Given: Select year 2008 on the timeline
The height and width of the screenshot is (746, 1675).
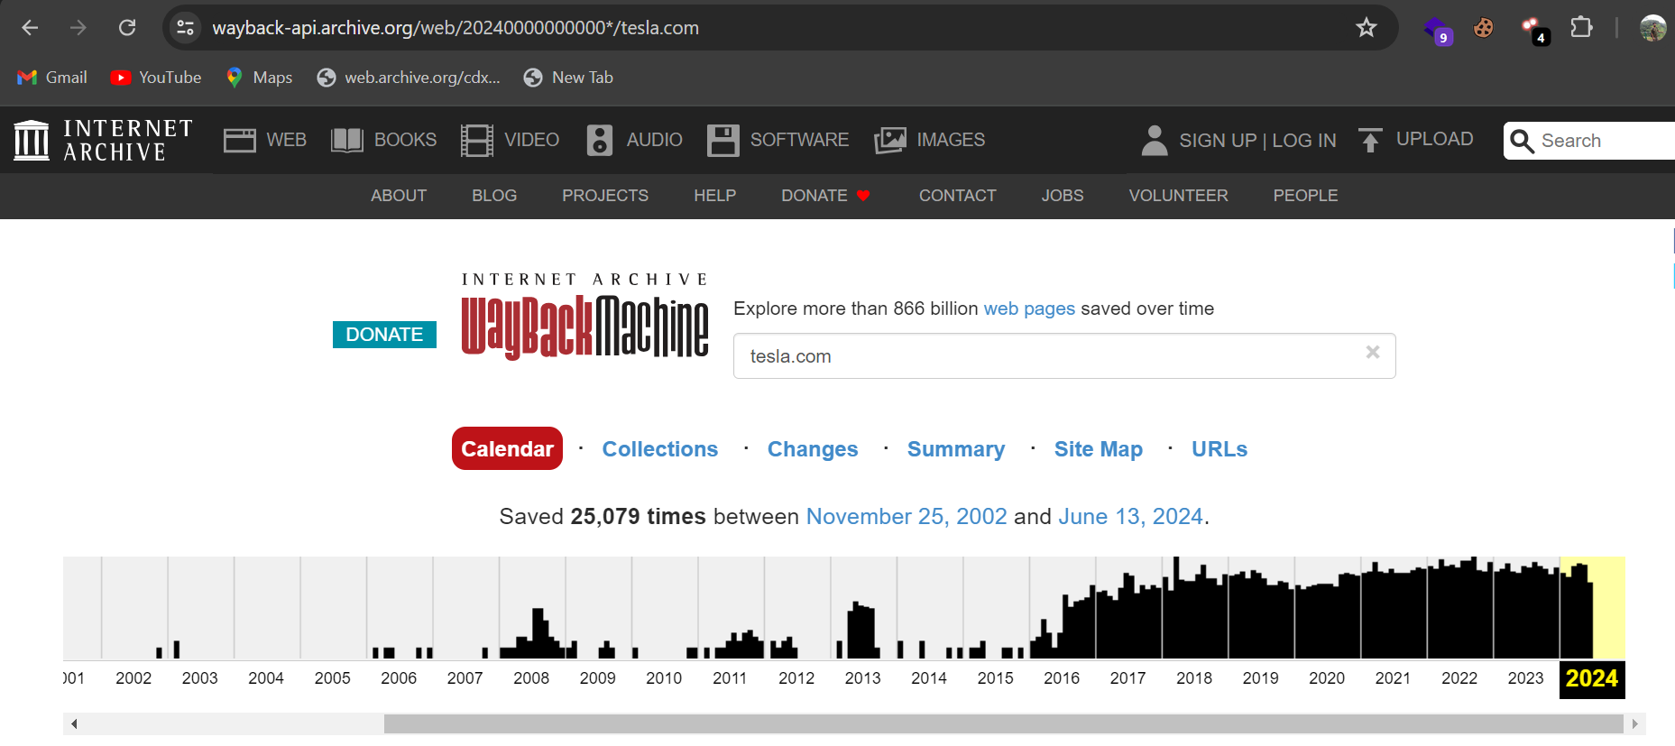Looking at the screenshot, I should click(x=531, y=678).
